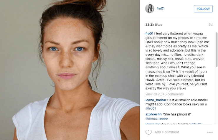218x140 pixels.
Task: Follow the fro01 account
Action: pos(203,9)
